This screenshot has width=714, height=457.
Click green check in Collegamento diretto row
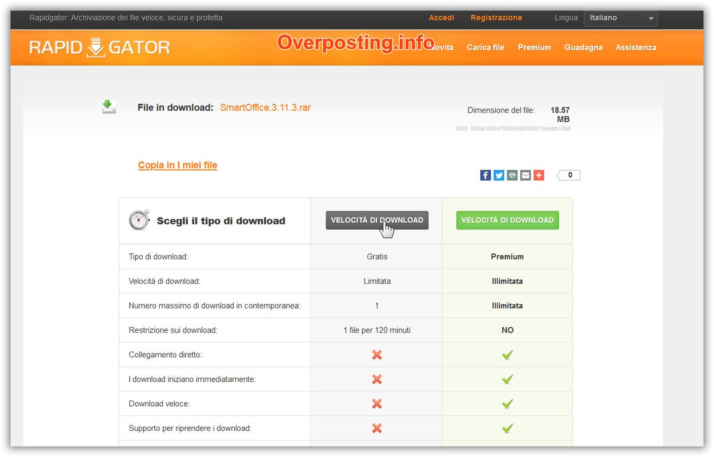pos(507,355)
